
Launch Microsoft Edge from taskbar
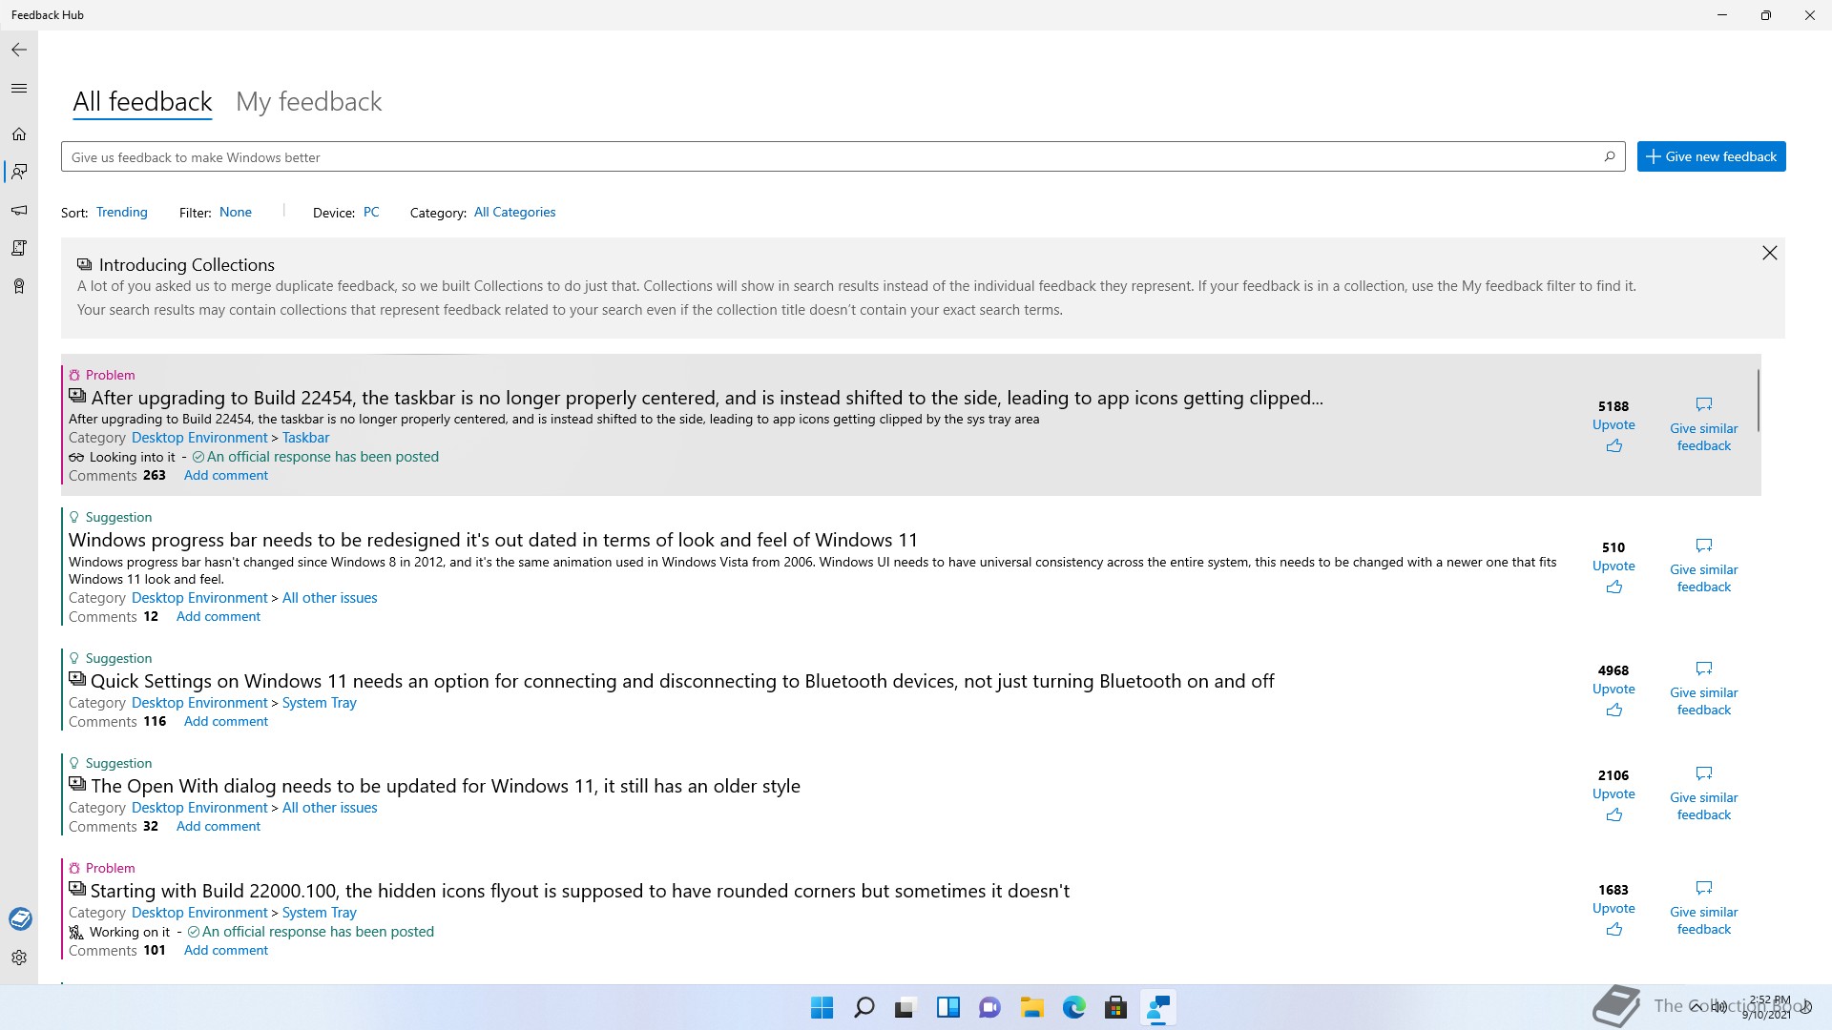(x=1073, y=1008)
